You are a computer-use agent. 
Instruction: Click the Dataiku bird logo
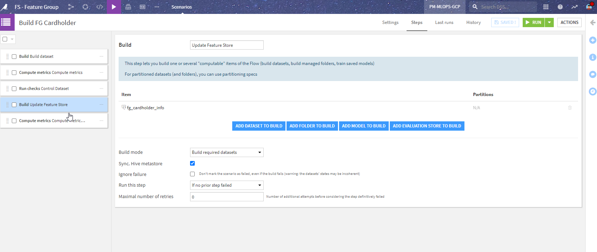(5, 7)
